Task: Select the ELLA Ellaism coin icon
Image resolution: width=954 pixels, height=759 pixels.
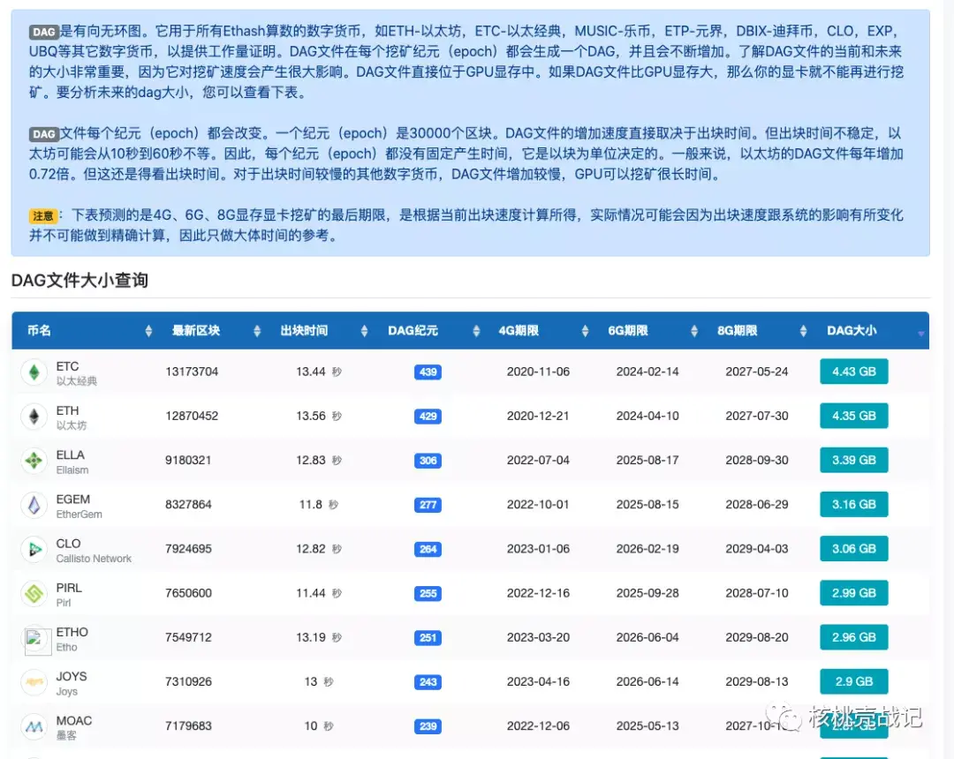Action: 35,460
